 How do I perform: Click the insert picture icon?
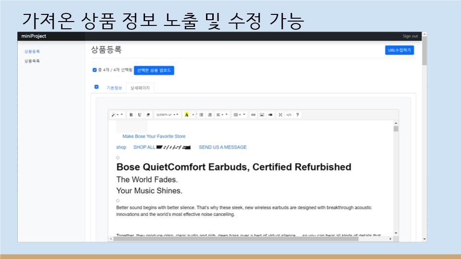click(x=262, y=115)
